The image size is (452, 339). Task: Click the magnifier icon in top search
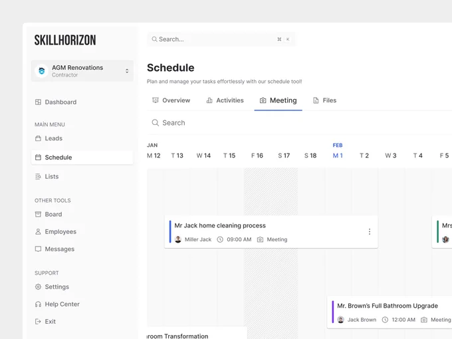pyautogui.click(x=154, y=39)
